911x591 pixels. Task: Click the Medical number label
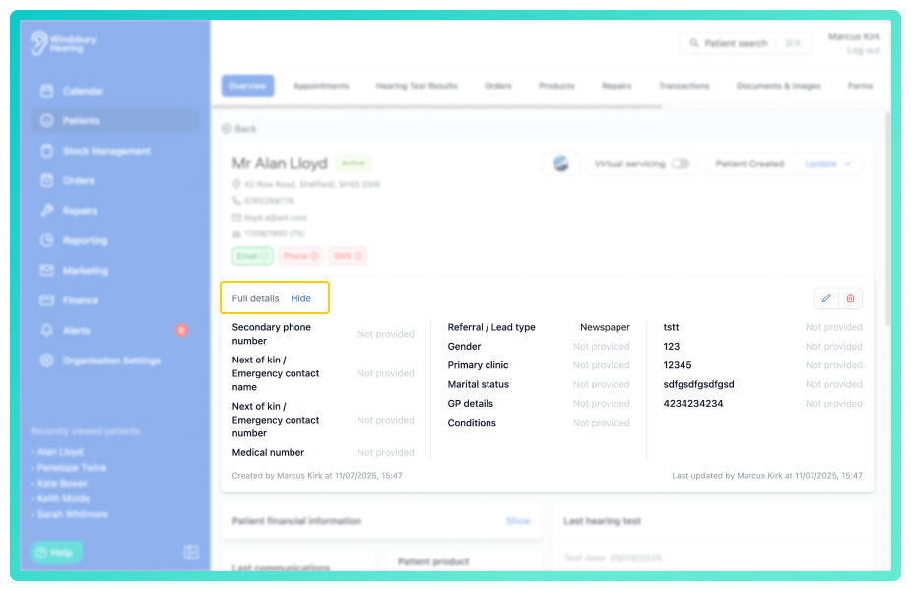tap(268, 452)
